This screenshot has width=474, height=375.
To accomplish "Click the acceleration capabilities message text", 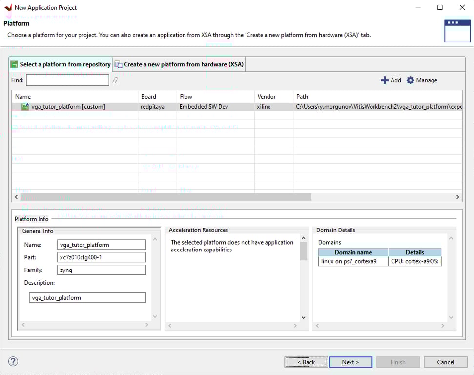I will pyautogui.click(x=232, y=246).
